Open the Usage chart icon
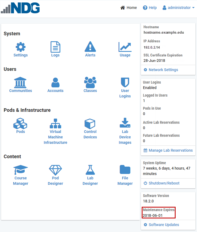This screenshot has height=232, width=197. click(125, 47)
